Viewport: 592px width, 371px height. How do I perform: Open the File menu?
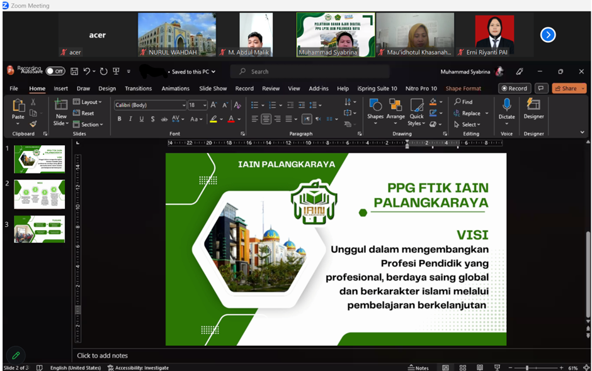[x=14, y=89]
